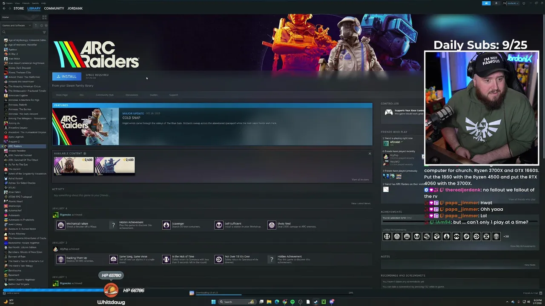Viewport: 545px width, 306px height.
Task: Click the library search field
Action: [21, 32]
